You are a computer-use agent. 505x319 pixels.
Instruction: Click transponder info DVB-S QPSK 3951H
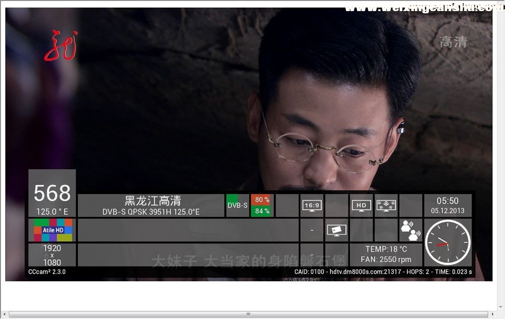point(151,212)
